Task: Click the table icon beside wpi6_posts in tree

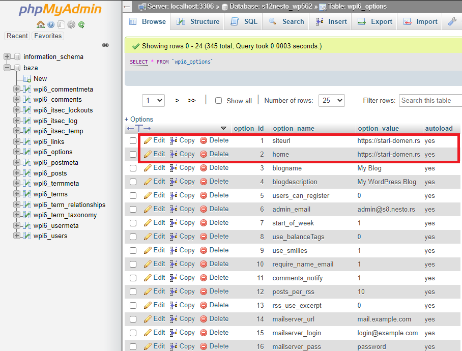Action: click(x=27, y=173)
